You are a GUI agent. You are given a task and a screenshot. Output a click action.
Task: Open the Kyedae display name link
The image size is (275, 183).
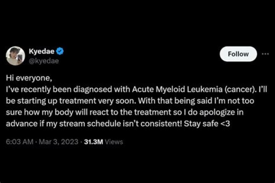pos(42,51)
